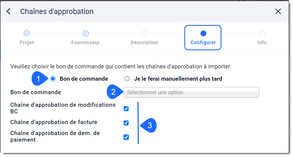The height and width of the screenshot is (157, 293).
Task: Click the Configurer step filled circle
Action: [203, 33]
